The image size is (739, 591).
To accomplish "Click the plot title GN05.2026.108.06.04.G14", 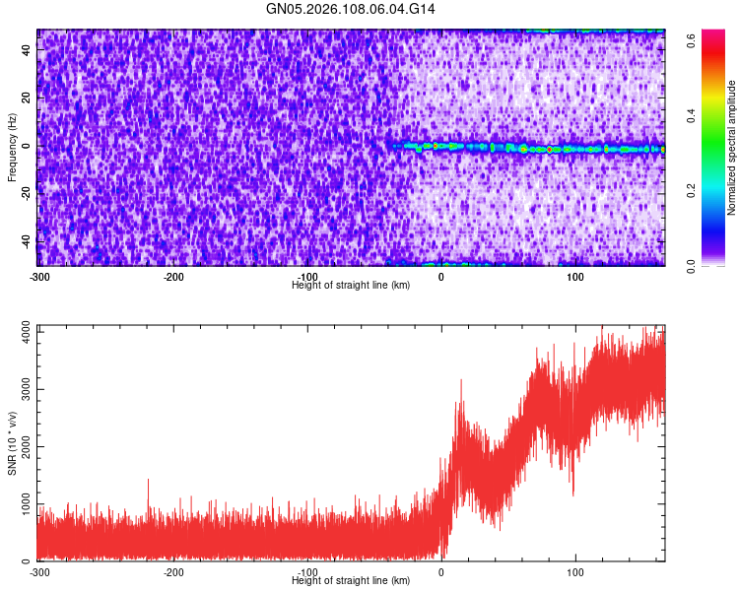I will [x=350, y=9].
